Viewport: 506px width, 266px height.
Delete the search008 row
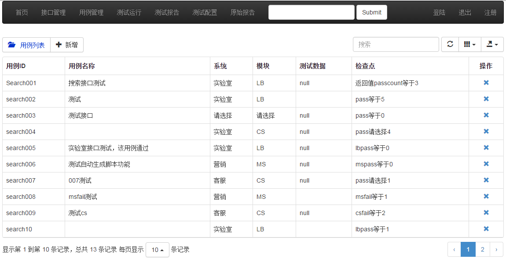(486, 197)
